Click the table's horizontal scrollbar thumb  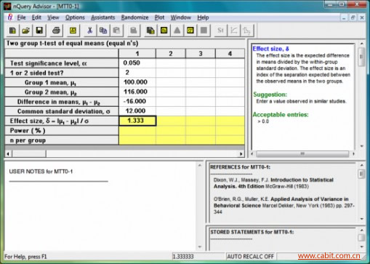(x=29, y=153)
